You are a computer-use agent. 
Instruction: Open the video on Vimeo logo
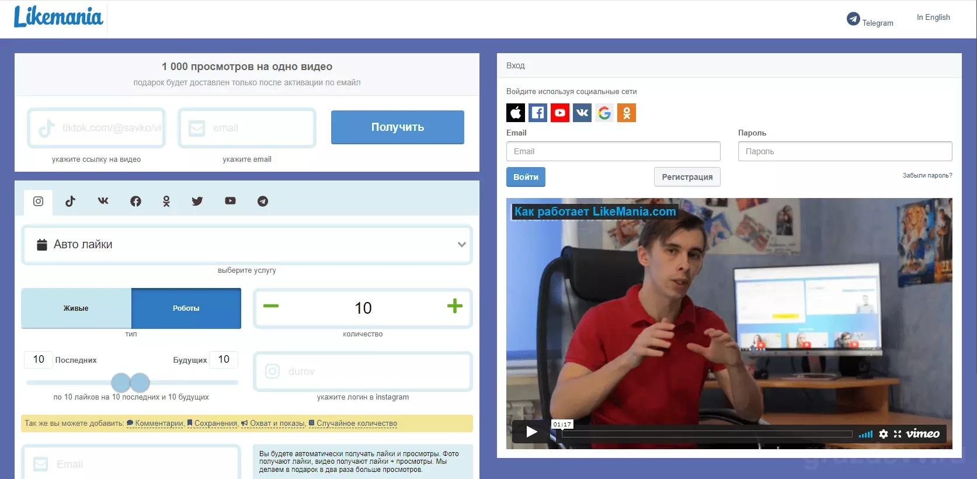(923, 433)
